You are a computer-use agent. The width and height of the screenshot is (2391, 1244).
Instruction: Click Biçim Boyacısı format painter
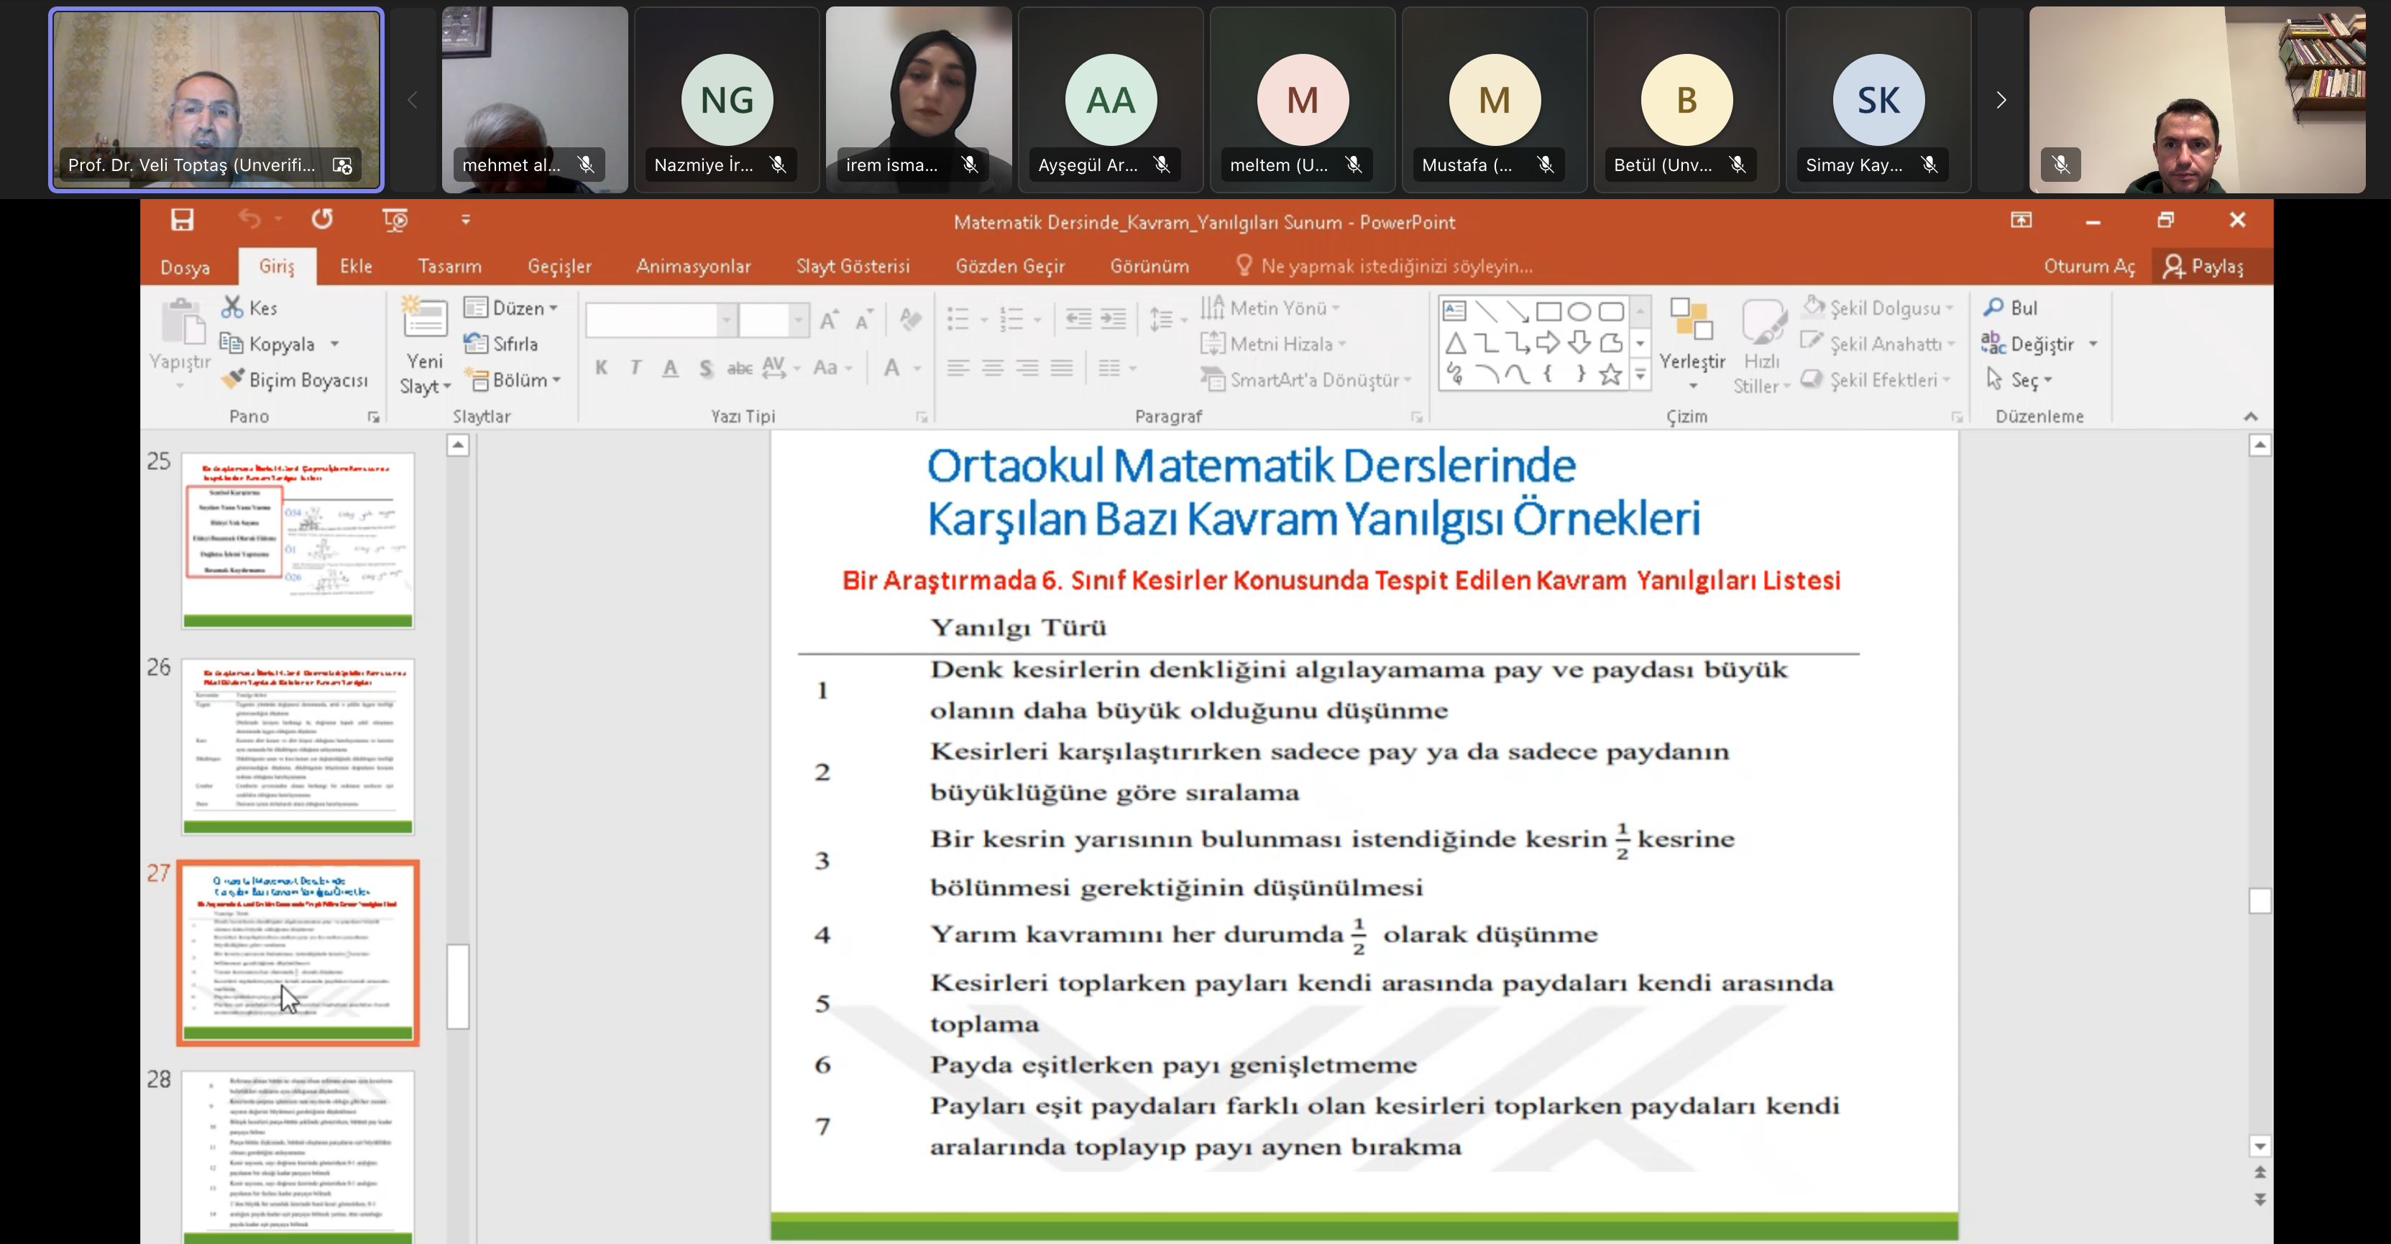click(x=295, y=379)
